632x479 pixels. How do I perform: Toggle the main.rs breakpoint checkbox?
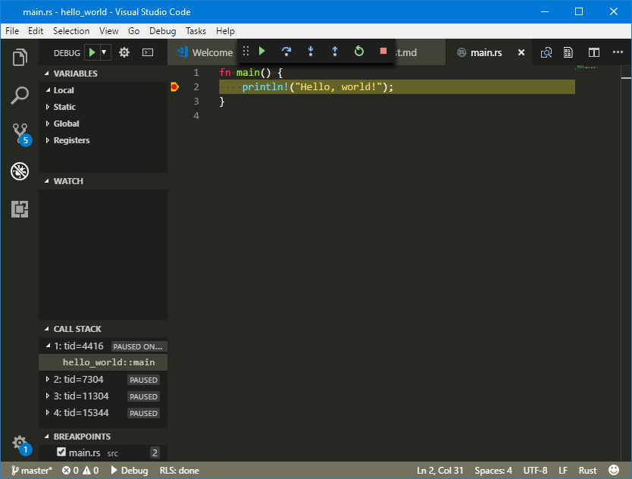(61, 452)
